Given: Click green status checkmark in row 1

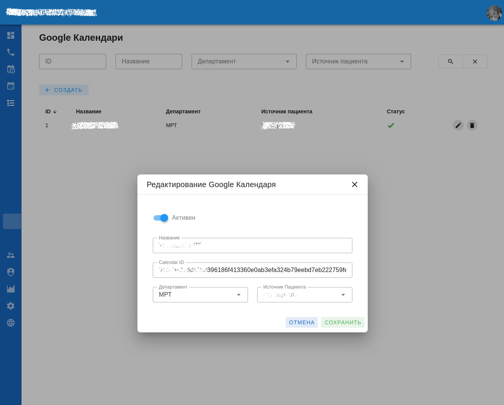Looking at the screenshot, I should [391, 125].
